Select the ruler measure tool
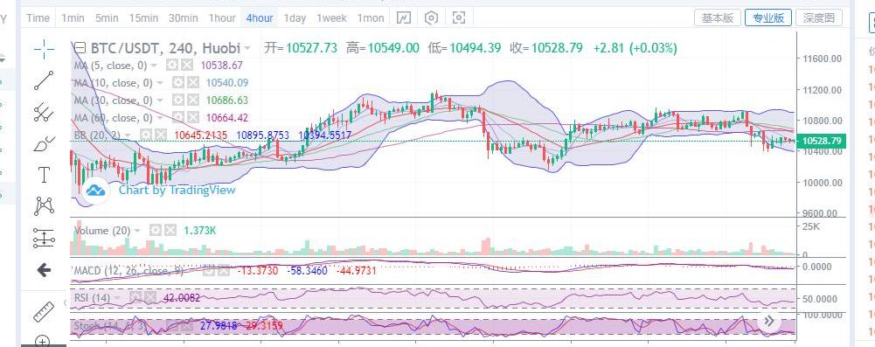This screenshot has height=347, width=875. tap(44, 312)
